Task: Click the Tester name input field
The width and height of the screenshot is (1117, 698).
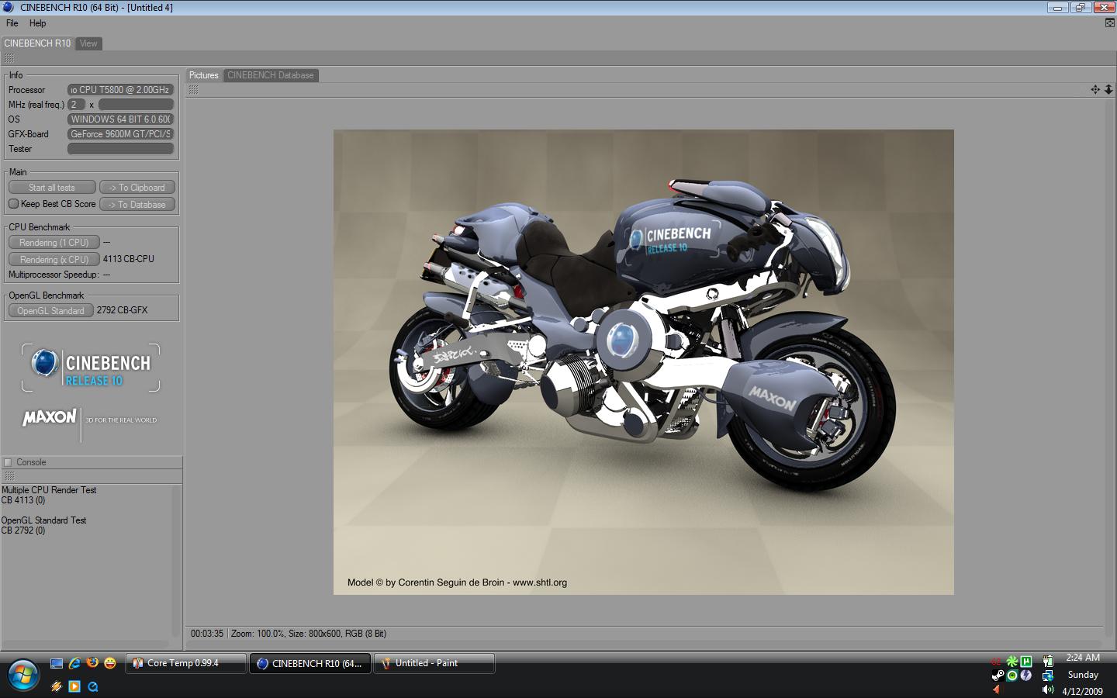Action: pos(120,149)
